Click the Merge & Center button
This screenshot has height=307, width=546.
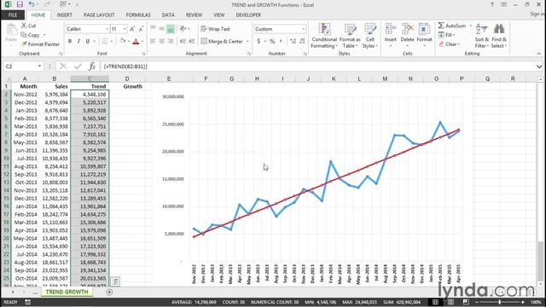click(x=222, y=42)
